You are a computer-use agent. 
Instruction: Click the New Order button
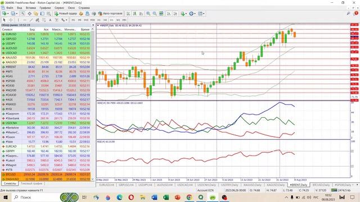[x=66, y=13]
